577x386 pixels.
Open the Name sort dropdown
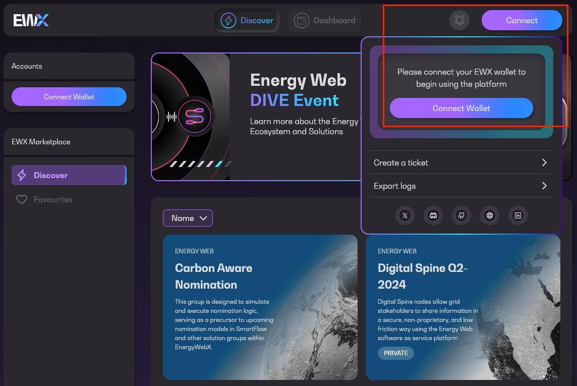(x=188, y=218)
